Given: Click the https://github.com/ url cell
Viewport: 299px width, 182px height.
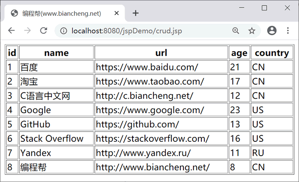Looking at the screenshot, I should point(161,124).
